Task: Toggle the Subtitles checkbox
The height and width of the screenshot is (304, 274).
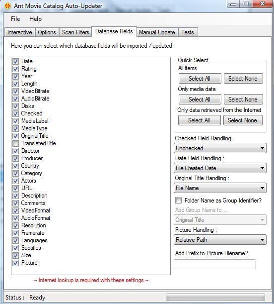Action: tap(16, 248)
